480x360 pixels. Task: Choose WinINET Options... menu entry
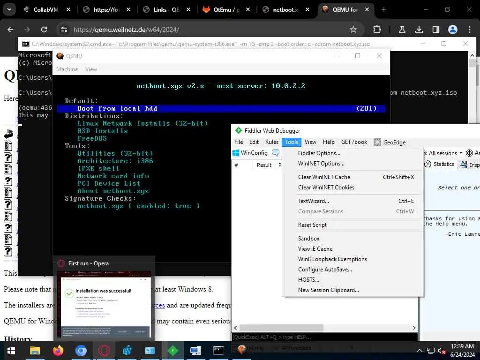point(321,164)
